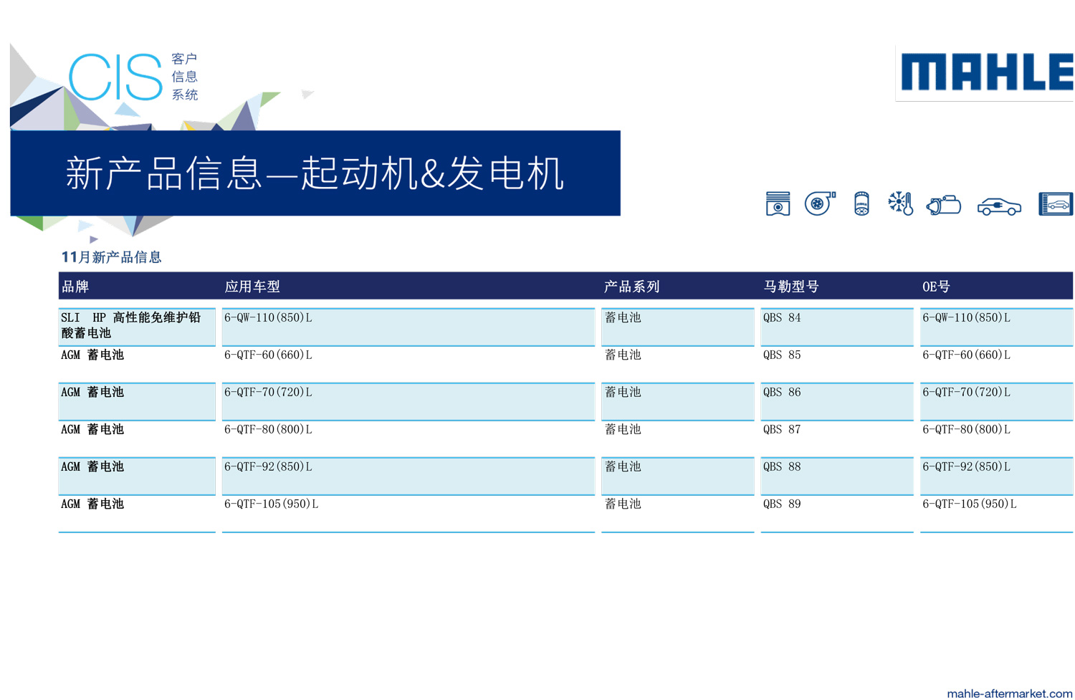The height and width of the screenshot is (700, 1075).
Task: Select AGM 蓄电池 brand cell in QBS 88 row
Action: click(137, 476)
